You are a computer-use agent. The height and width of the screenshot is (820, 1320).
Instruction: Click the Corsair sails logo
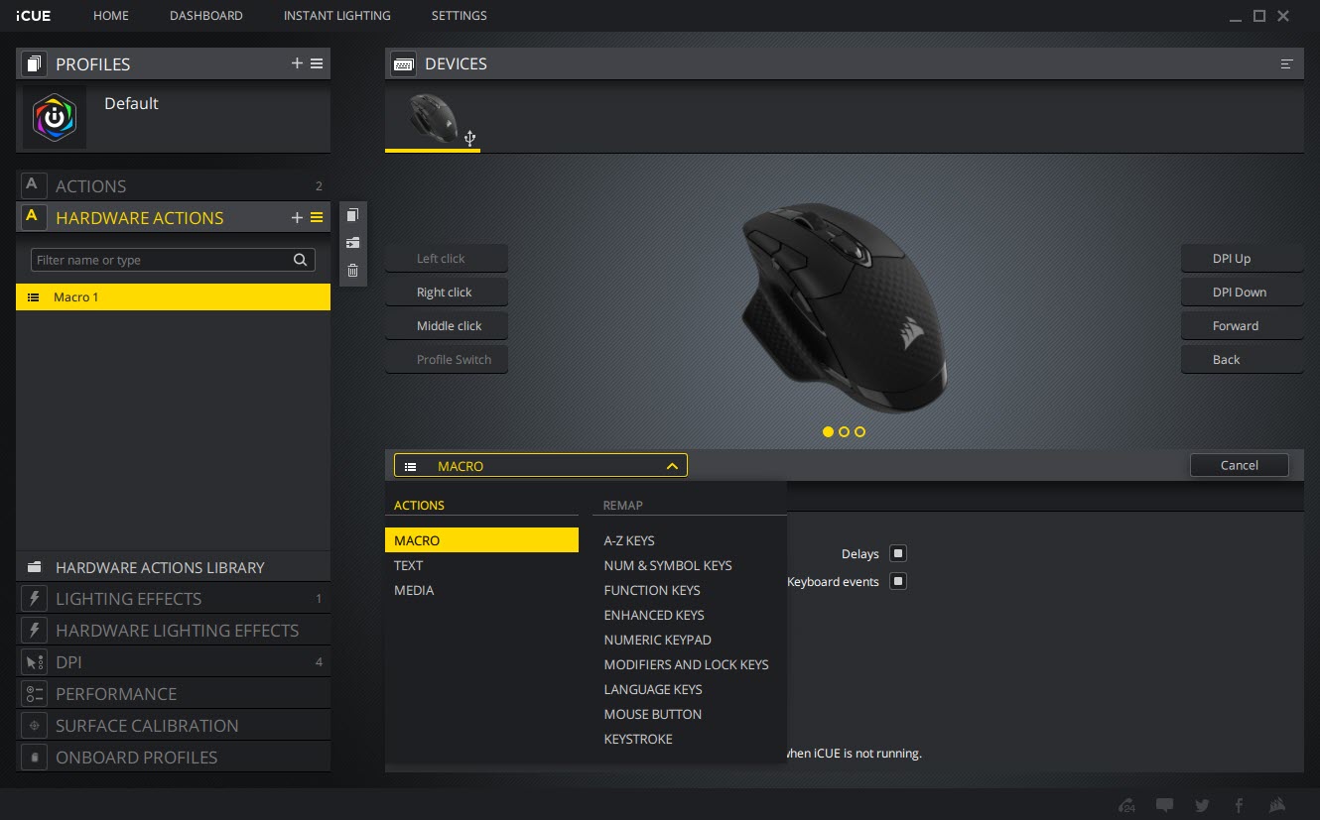1278,805
